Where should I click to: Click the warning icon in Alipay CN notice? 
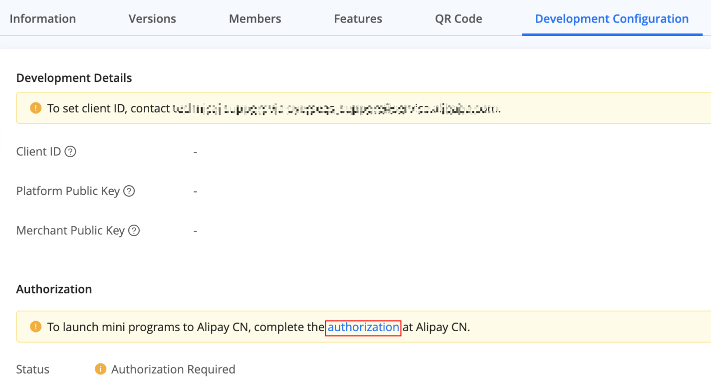35,327
